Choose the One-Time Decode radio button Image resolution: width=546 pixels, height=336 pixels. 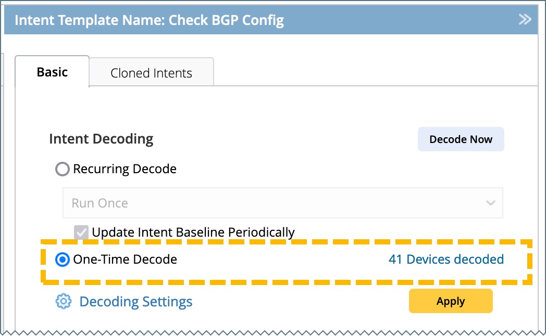(x=63, y=260)
